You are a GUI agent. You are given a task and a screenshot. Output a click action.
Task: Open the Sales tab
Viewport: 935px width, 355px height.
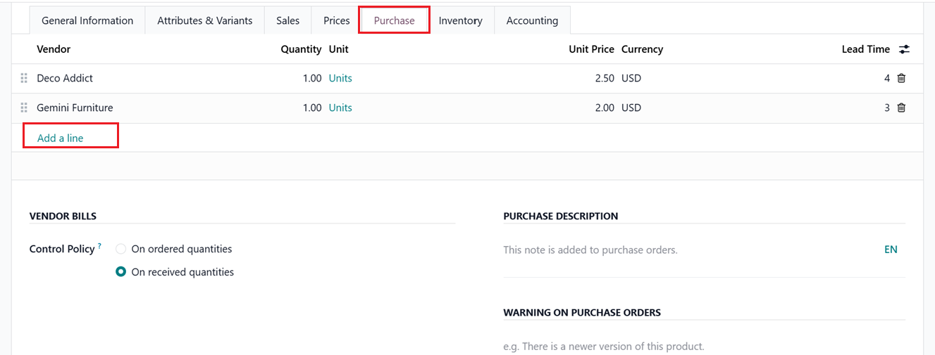(x=287, y=20)
